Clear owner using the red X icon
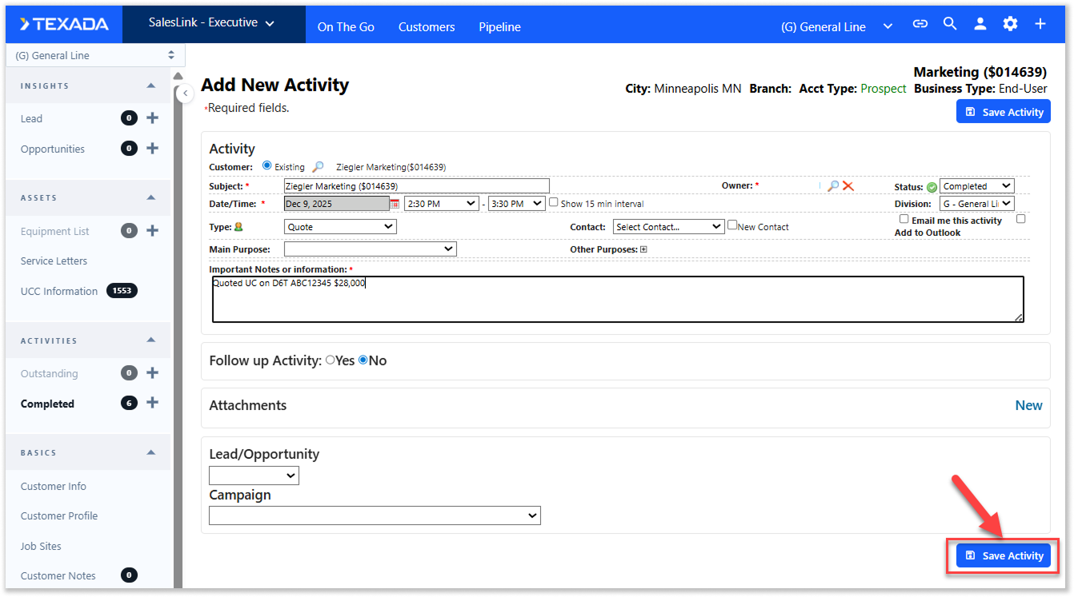Image resolution: width=1074 pixels, height=597 pixels. [x=848, y=186]
